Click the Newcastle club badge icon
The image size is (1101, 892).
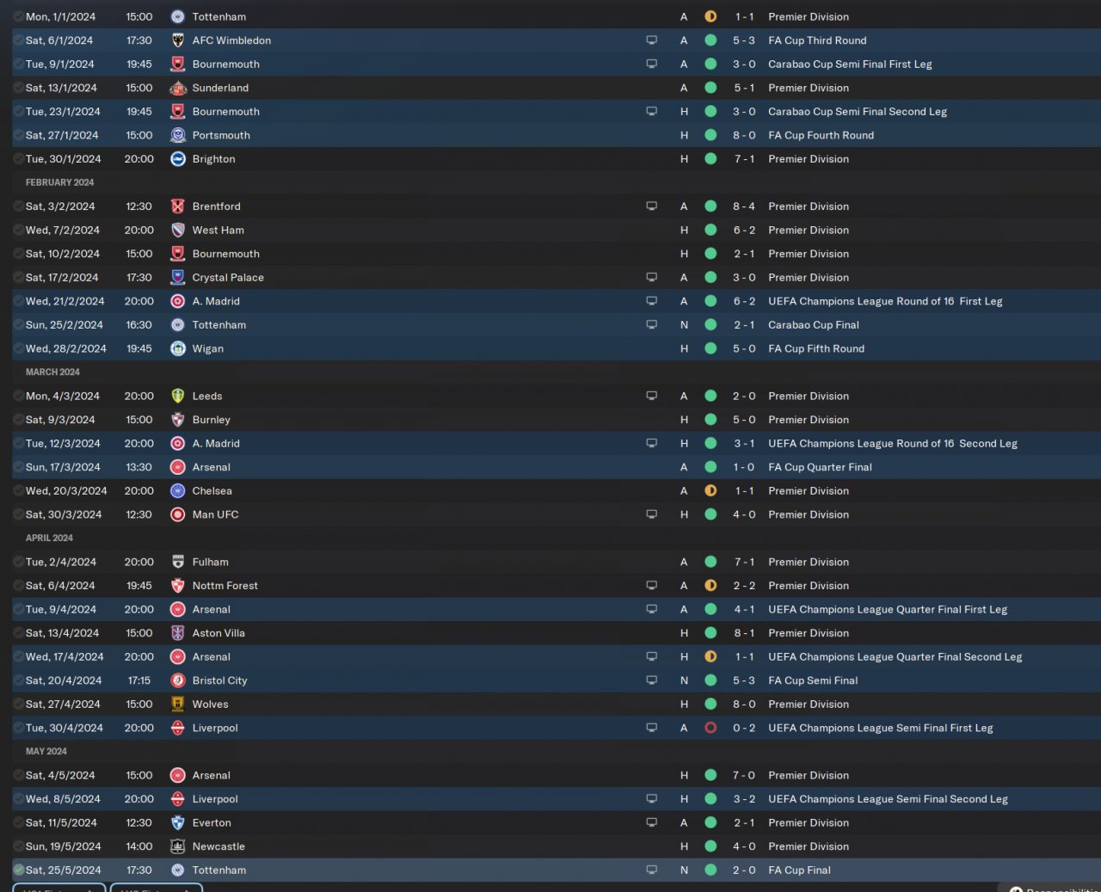tap(178, 846)
